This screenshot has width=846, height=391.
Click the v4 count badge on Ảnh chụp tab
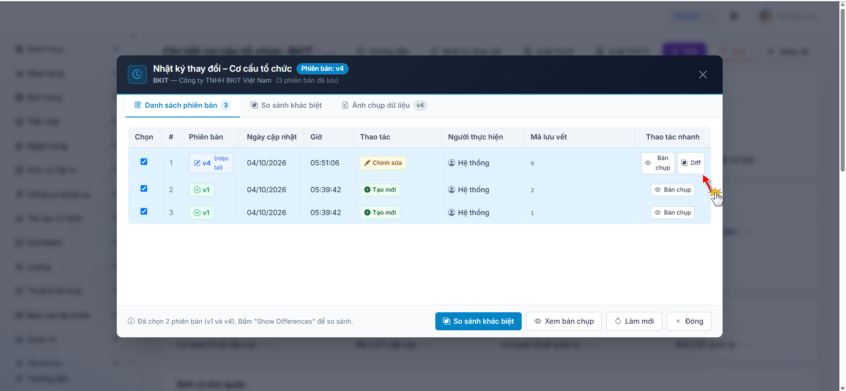(x=420, y=106)
